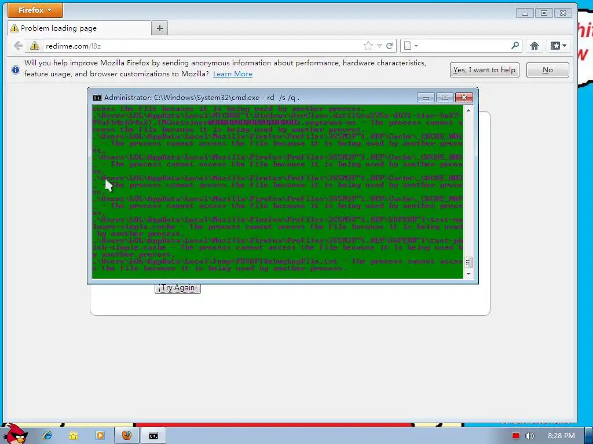Open the bookmarks menu button
593x444 pixels.
[558, 46]
